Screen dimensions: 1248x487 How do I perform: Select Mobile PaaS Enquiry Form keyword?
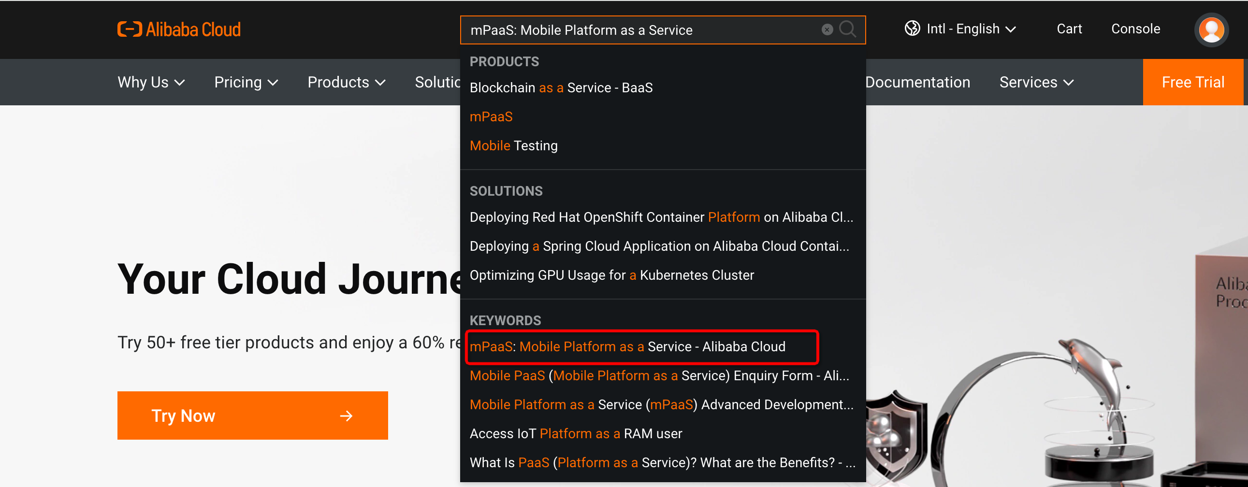(663, 376)
